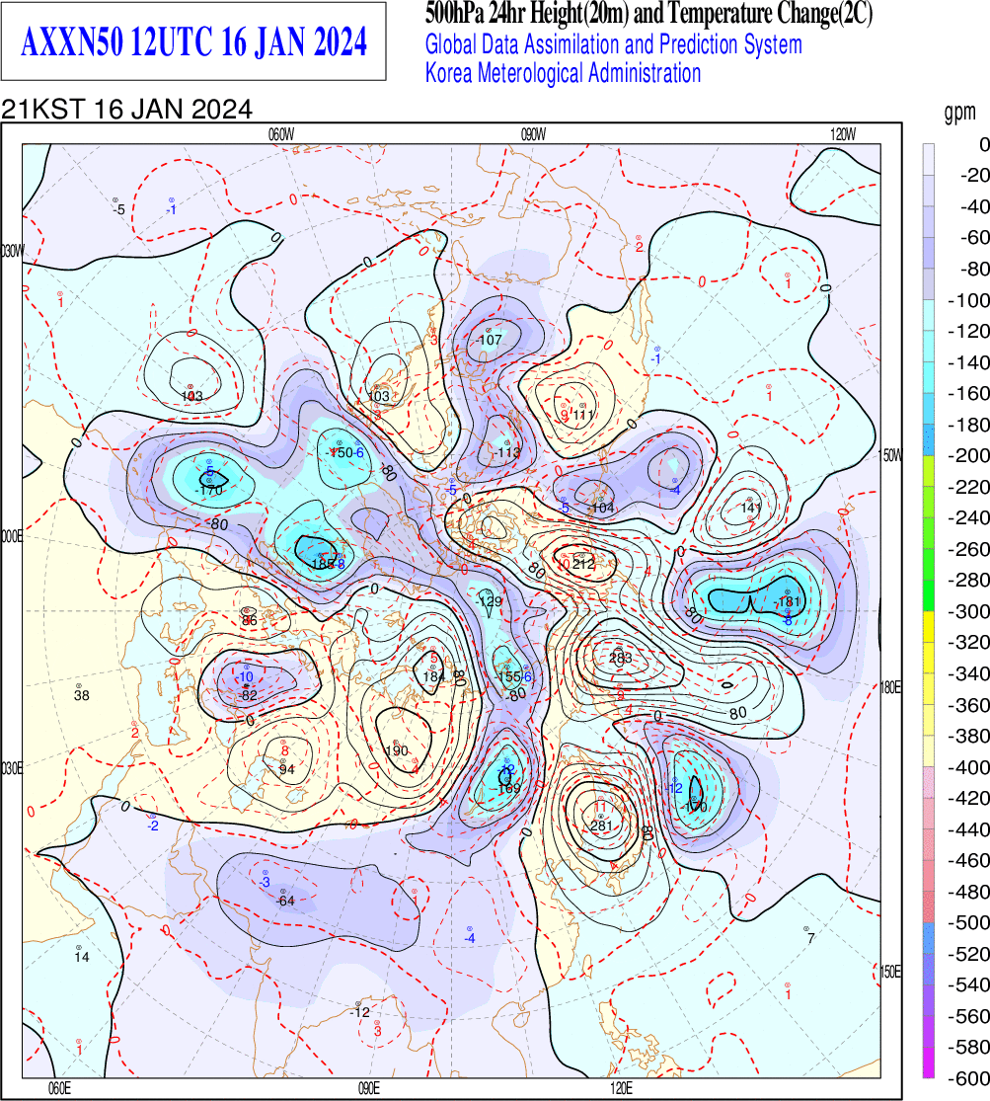990x1101 pixels.
Task: Click the -82 height-change minimum value
Action: [247, 695]
